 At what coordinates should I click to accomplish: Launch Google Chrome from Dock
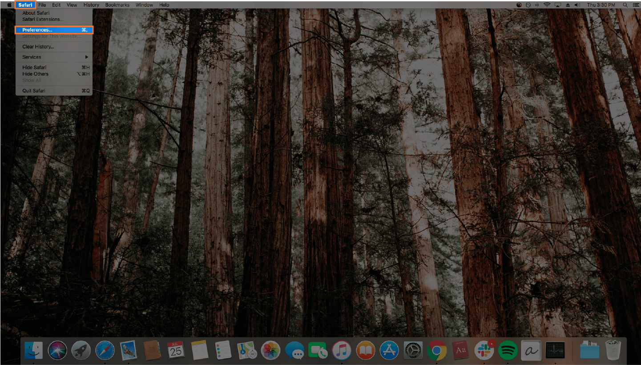pyautogui.click(x=437, y=351)
